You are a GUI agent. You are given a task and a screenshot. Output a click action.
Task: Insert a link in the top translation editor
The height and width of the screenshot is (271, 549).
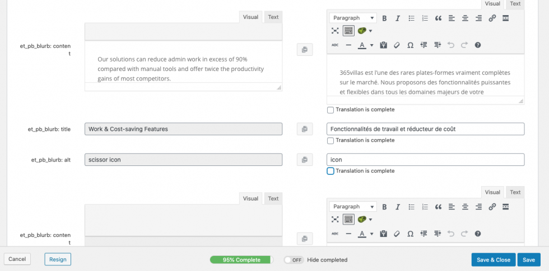492,18
